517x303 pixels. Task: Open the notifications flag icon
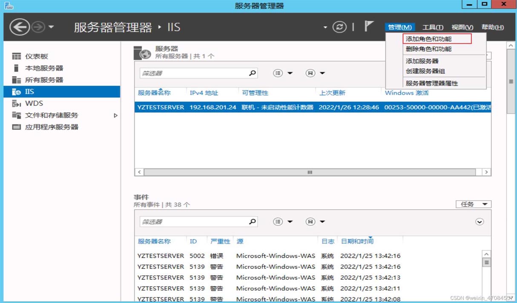point(369,26)
